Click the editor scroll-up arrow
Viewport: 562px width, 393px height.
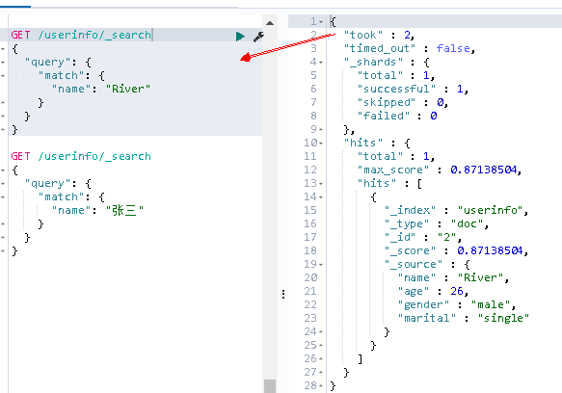click(x=270, y=23)
